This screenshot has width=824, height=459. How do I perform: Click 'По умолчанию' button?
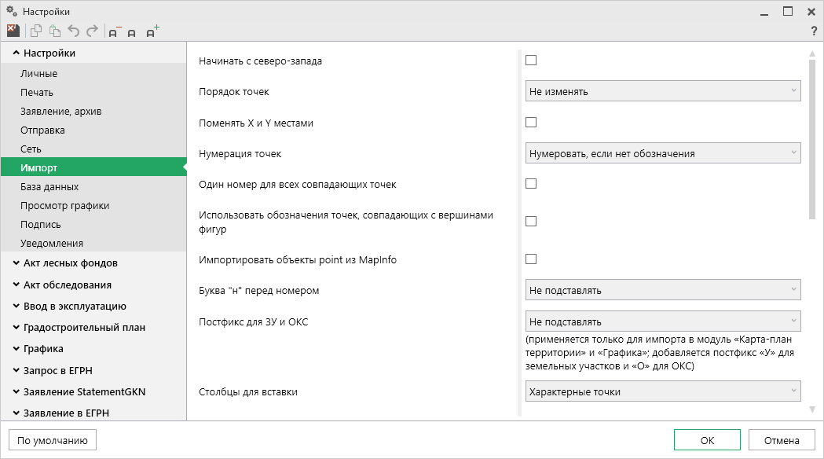tap(52, 440)
